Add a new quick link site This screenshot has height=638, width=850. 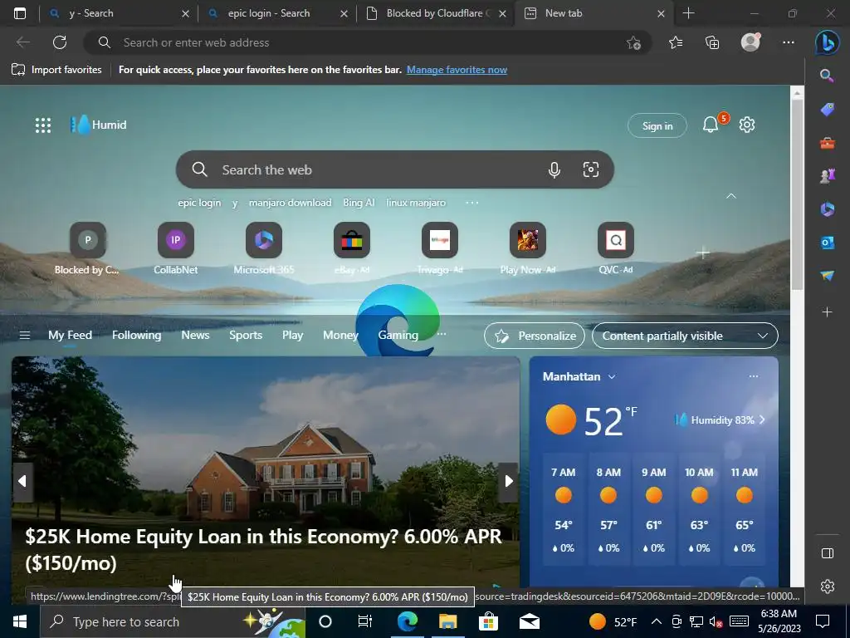(703, 253)
